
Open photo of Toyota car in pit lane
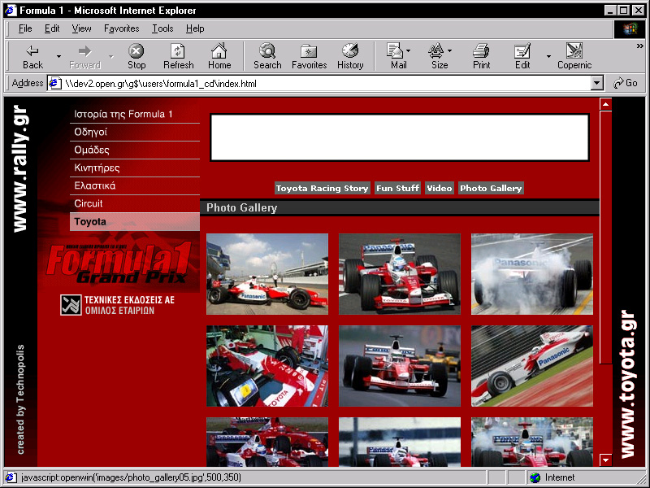coord(267,274)
